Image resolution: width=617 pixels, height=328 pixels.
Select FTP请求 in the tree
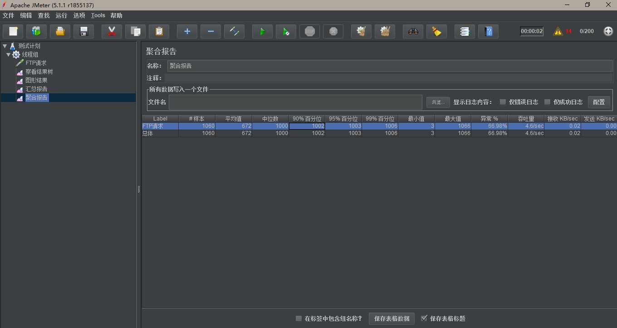(x=36, y=63)
